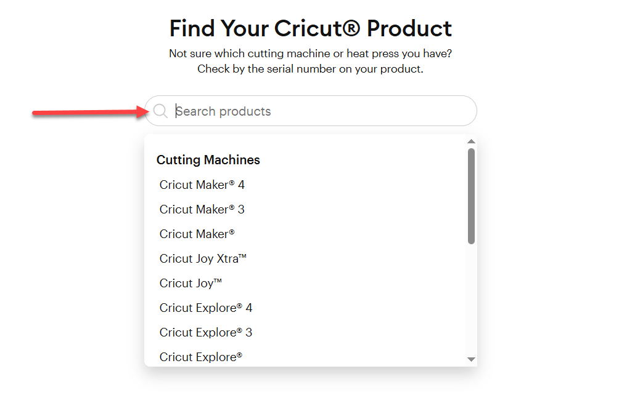Click the down arrow below the scrollbar
619x398 pixels.
point(471,359)
